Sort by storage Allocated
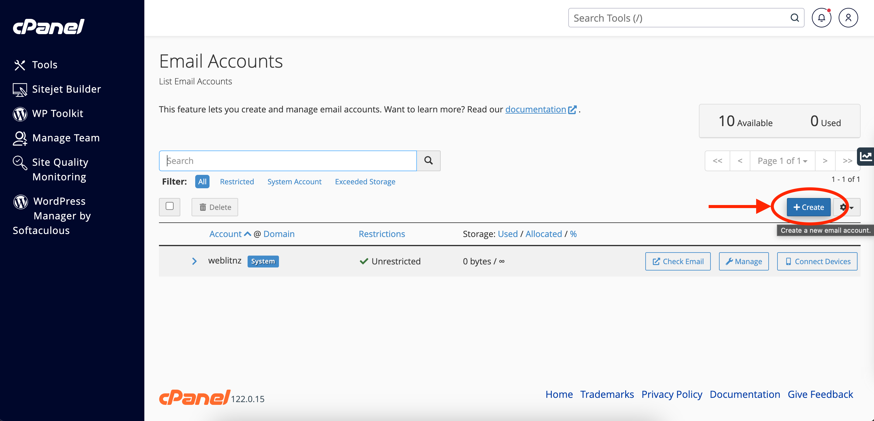The height and width of the screenshot is (421, 874). click(x=544, y=234)
